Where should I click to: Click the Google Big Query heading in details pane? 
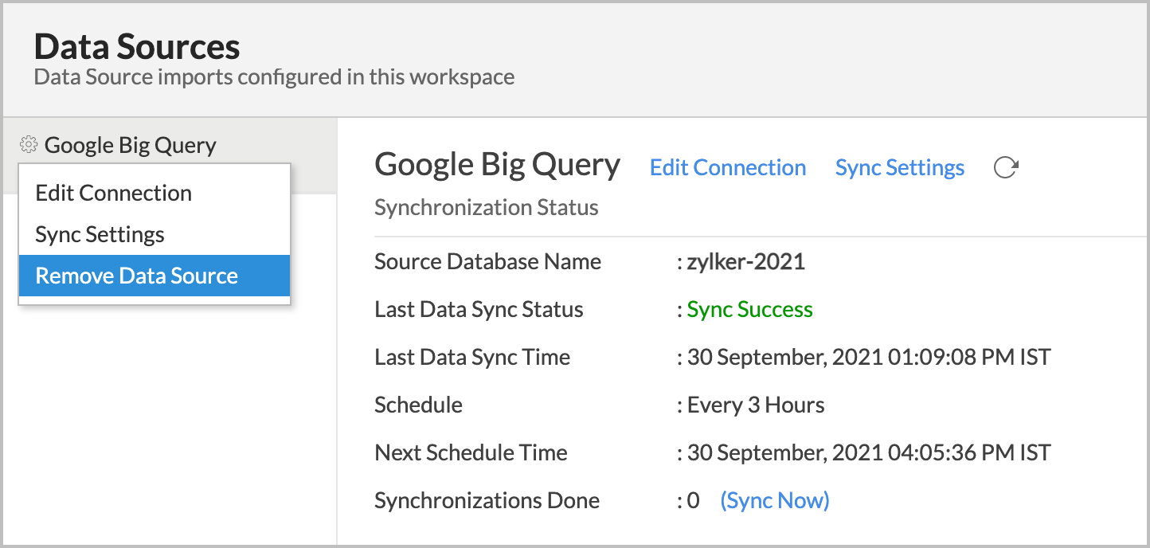[x=498, y=165]
